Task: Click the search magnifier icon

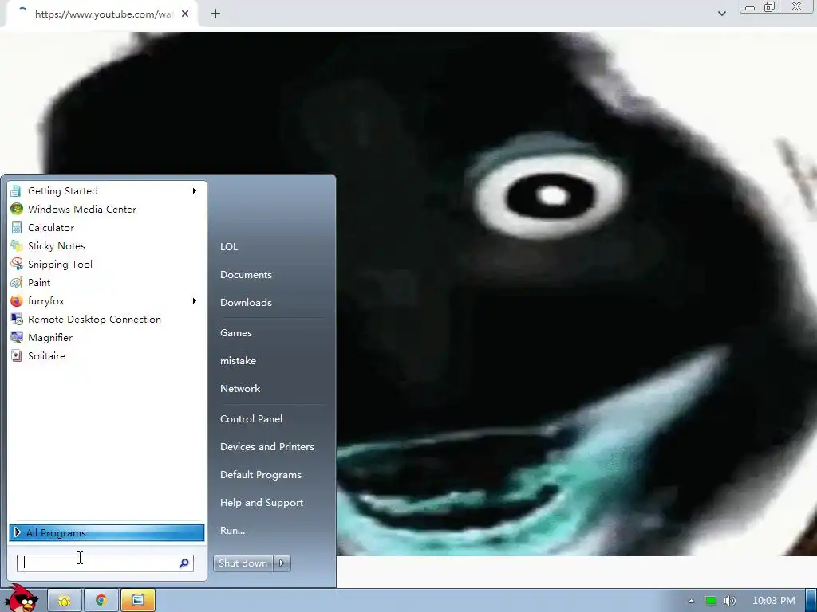Action: click(184, 563)
